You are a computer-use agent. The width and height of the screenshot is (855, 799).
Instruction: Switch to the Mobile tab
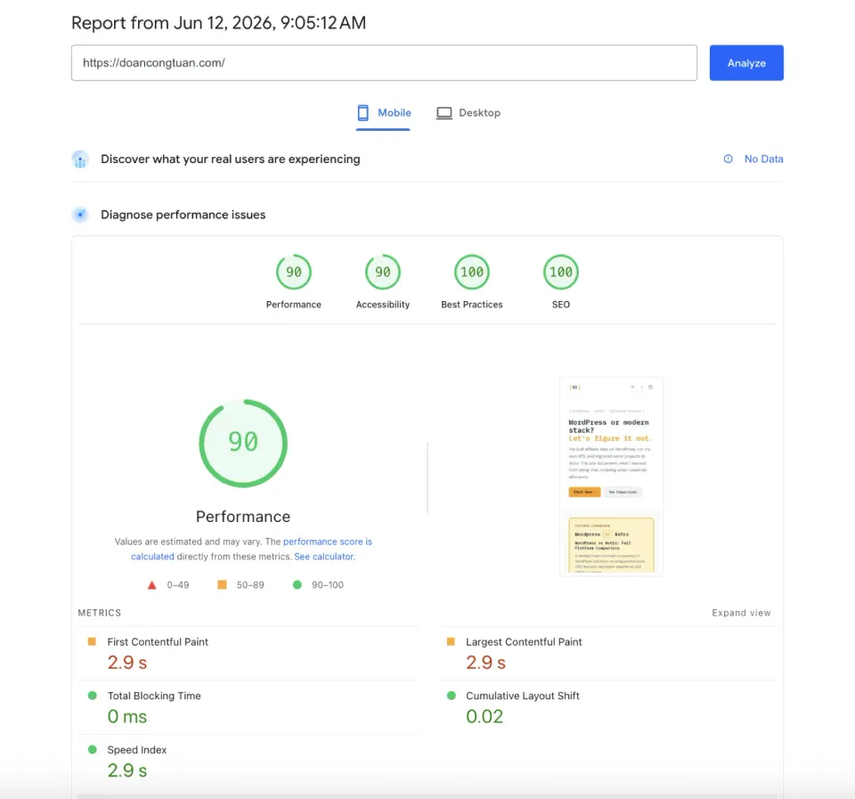click(383, 113)
